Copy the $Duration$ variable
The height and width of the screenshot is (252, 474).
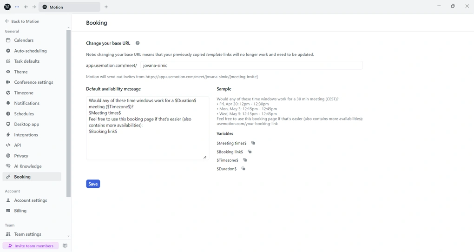point(243,169)
